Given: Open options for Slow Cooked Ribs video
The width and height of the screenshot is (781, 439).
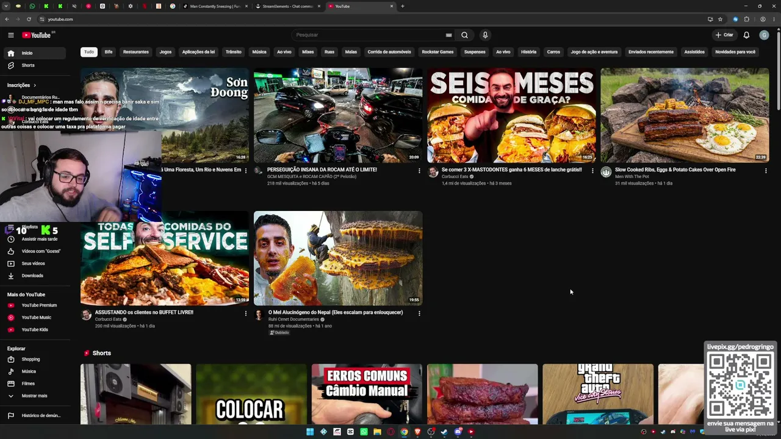Looking at the screenshot, I should [x=766, y=171].
